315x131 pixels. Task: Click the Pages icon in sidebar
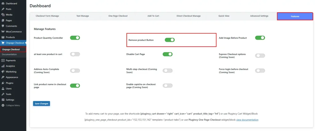pyautogui.click(x=3, y=20)
